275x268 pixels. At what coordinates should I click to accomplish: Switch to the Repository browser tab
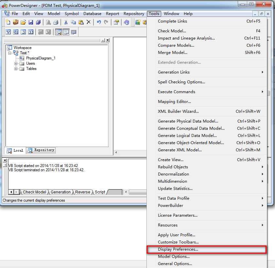(41, 150)
